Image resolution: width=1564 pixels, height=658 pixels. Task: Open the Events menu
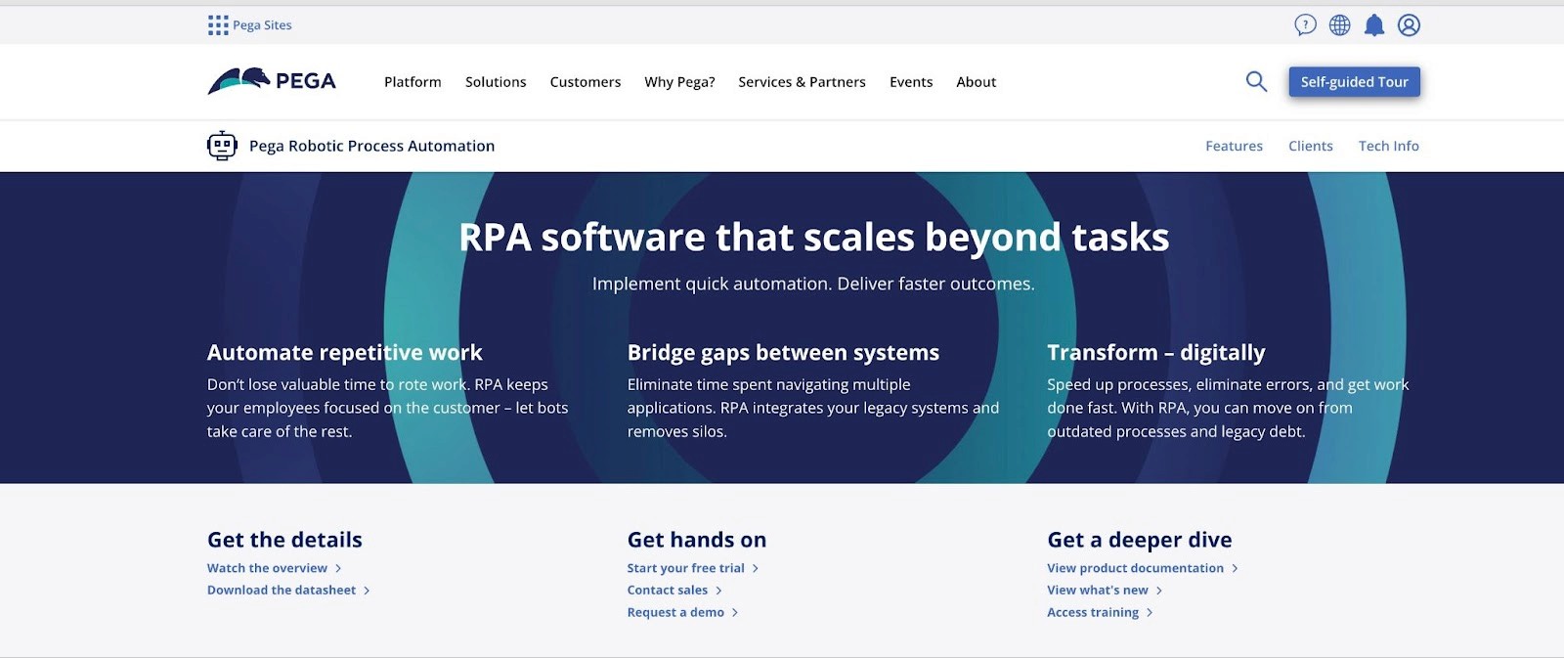pyautogui.click(x=911, y=82)
